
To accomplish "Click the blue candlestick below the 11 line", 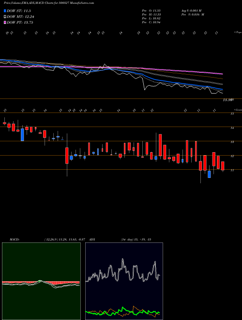I will pos(209,174).
